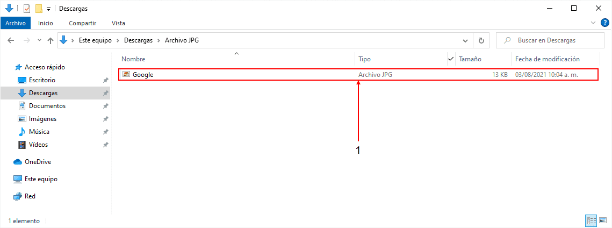This screenshot has height=228, width=612.
Task: Open the Archivo ribbon tab
Action: click(16, 23)
